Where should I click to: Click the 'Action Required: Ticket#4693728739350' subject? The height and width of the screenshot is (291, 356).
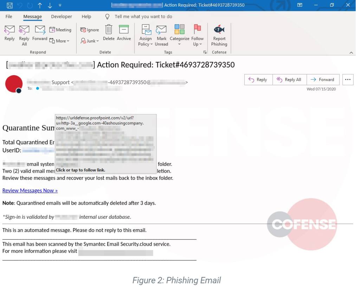pos(166,65)
